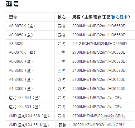Select AMD 速龙II X4 638（盒）cell
Image resolution: width=135 pixels, height=128 pixels.
coord(29,116)
